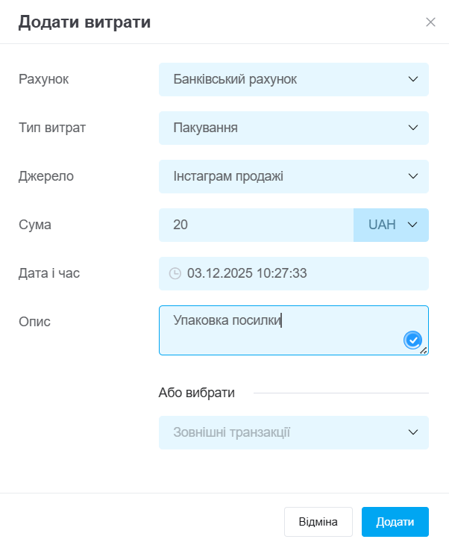The width and height of the screenshot is (449, 548).
Task: Open the Рахунок dropdown
Action: click(293, 79)
